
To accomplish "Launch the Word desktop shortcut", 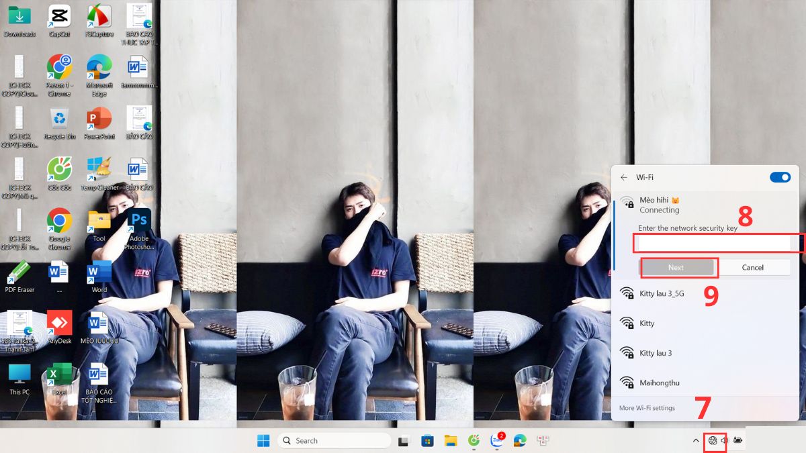I will point(99,276).
